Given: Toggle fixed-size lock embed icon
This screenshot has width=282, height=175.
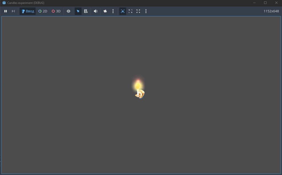Looking at the screenshot, I should [x=123, y=11].
